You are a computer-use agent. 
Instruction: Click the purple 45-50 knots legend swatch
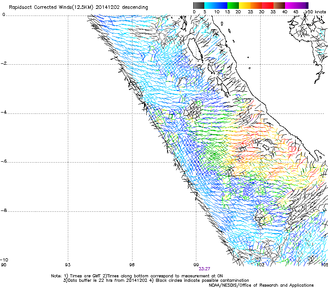click(x=302, y=5)
